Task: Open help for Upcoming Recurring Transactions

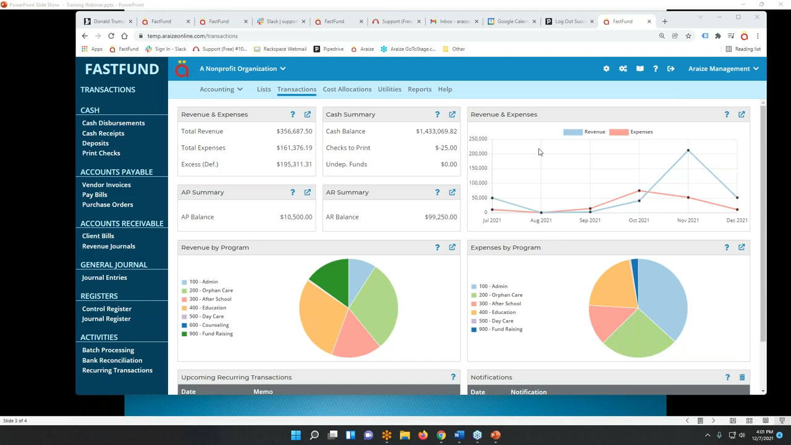Action: [453, 377]
